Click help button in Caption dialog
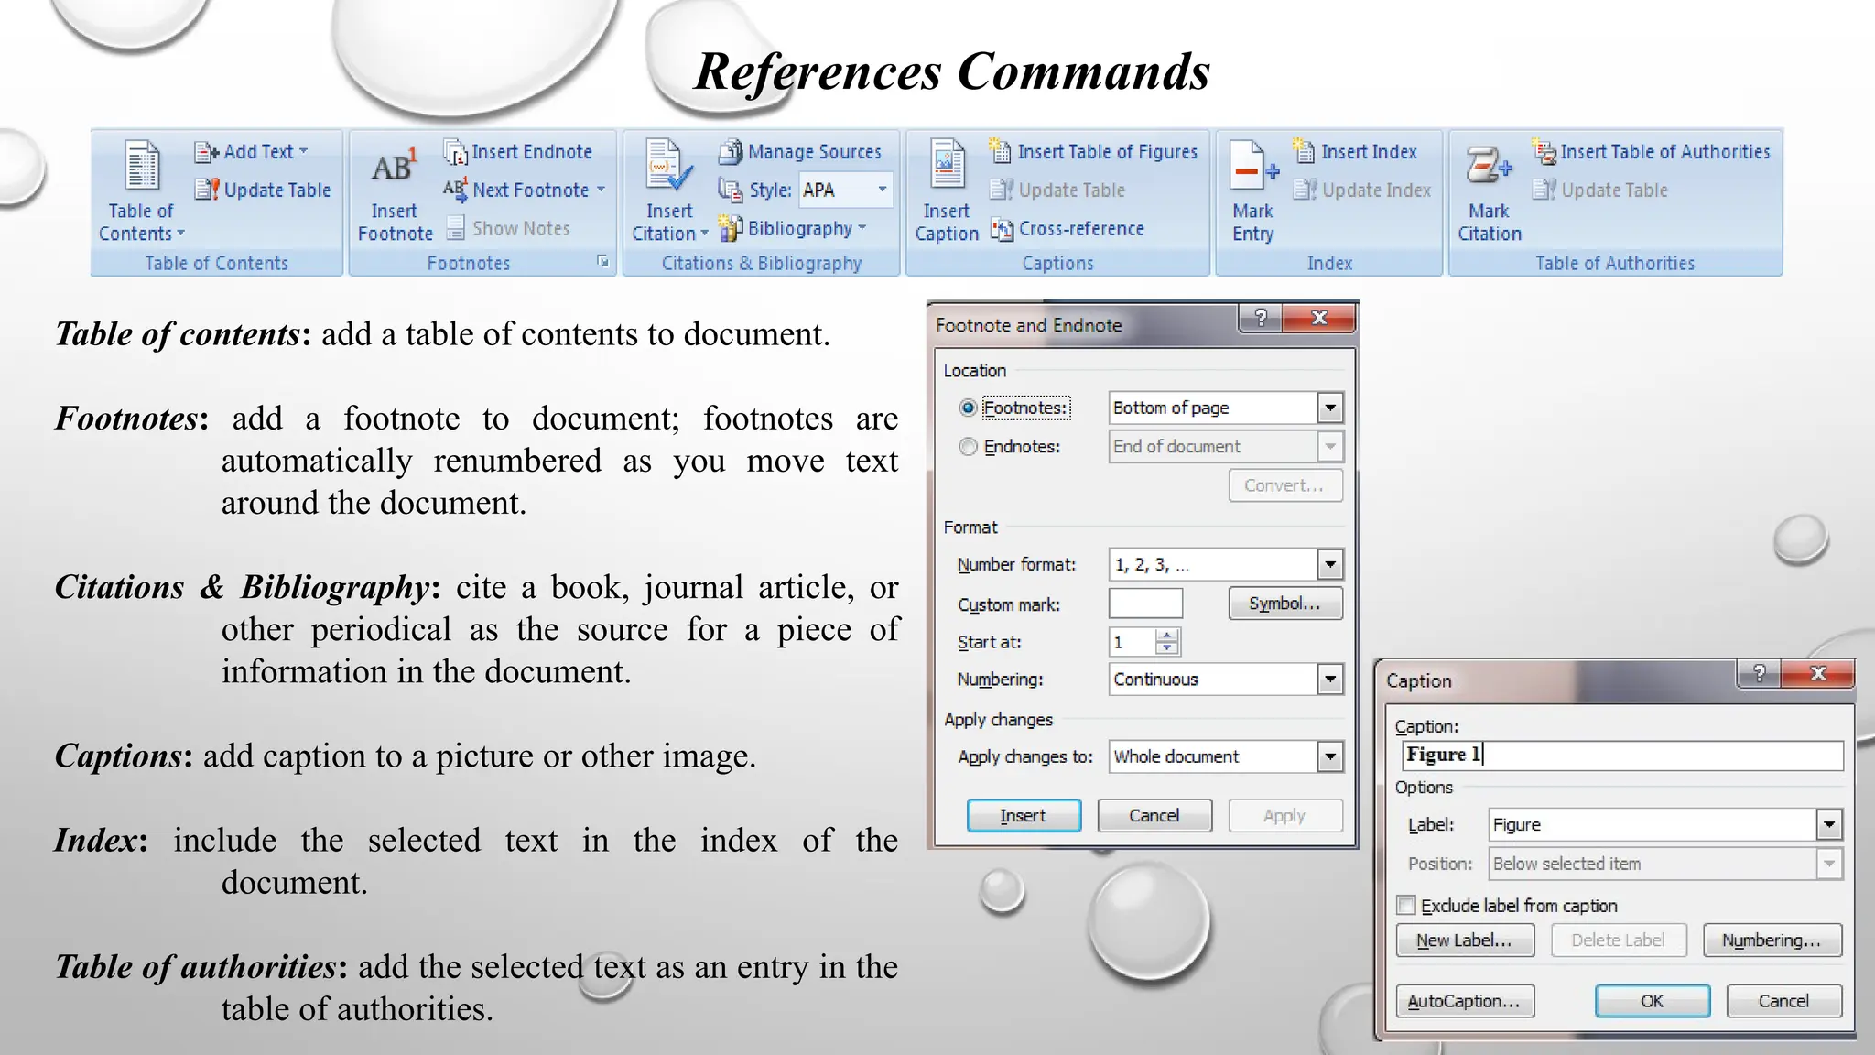This screenshot has width=1875, height=1055. [x=1759, y=674]
